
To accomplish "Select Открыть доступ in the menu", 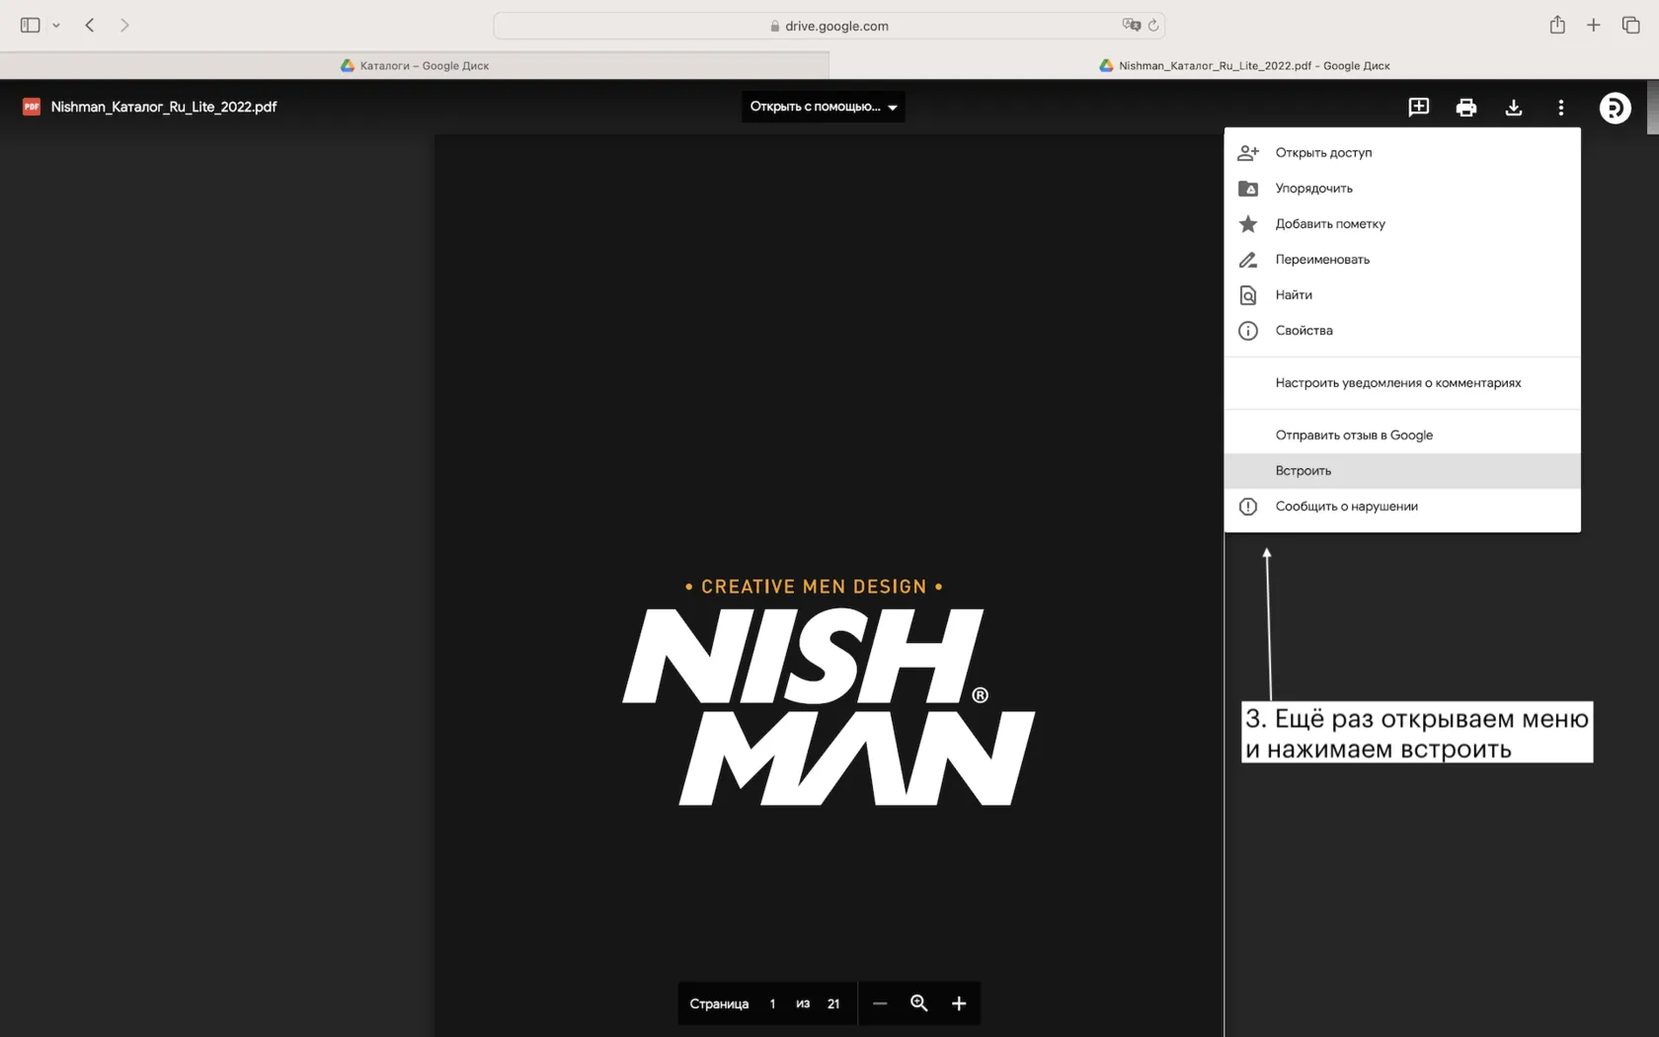I will click(1402, 152).
